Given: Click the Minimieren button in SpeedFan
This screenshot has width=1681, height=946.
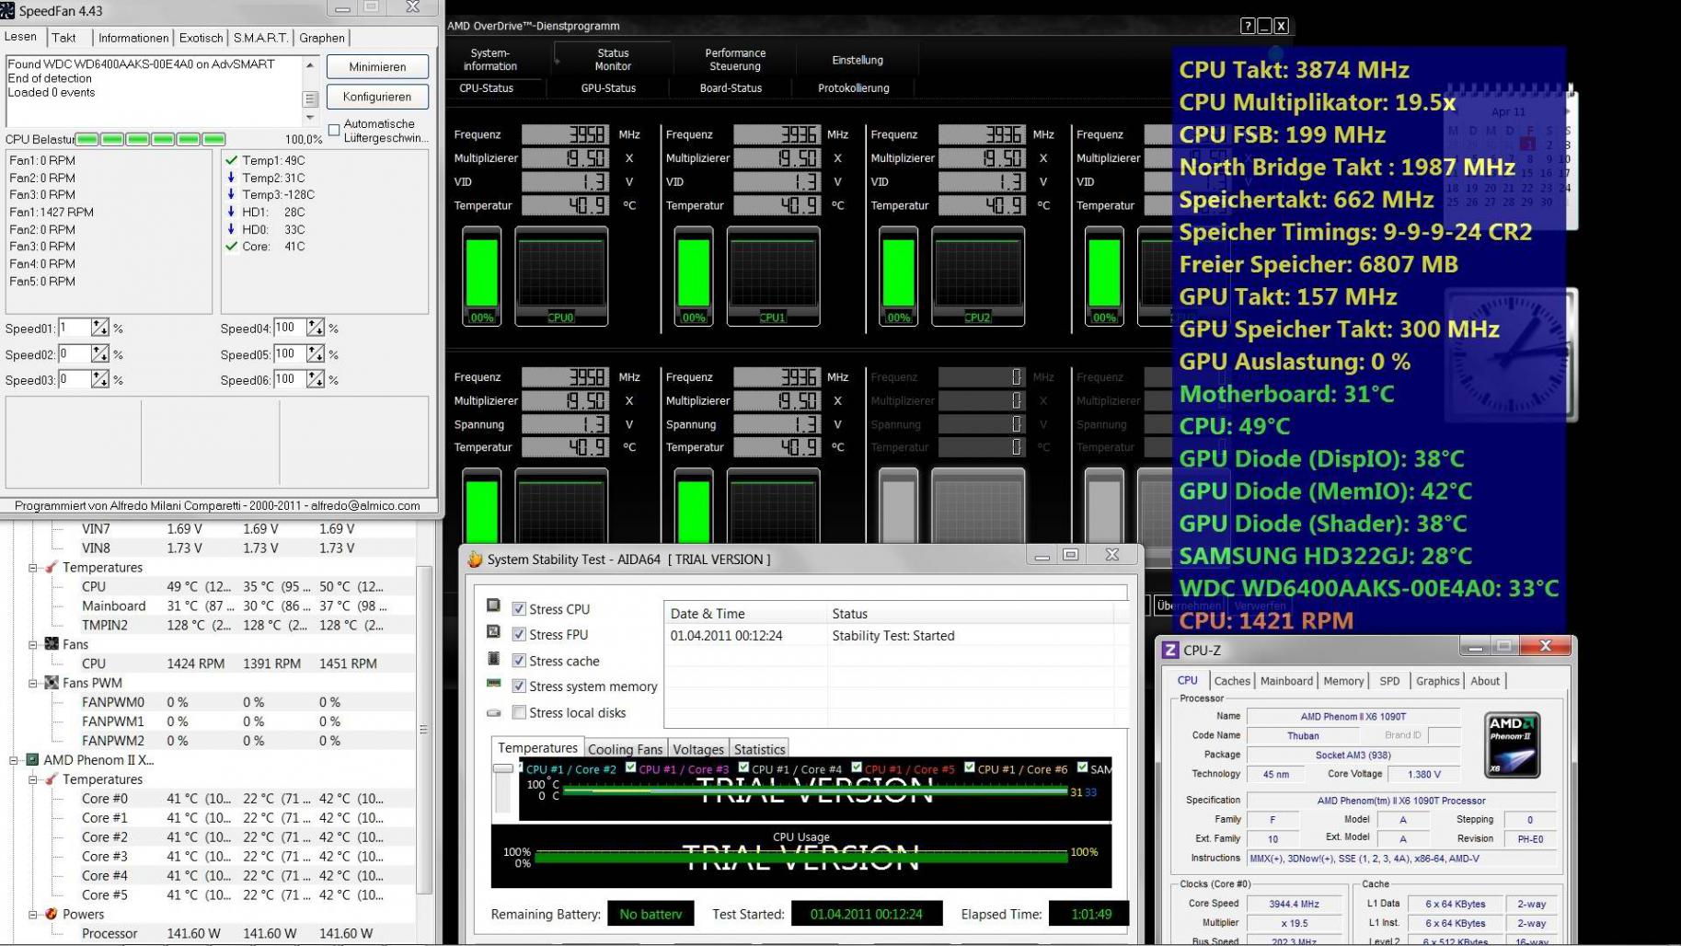Looking at the screenshot, I should pos(377,66).
